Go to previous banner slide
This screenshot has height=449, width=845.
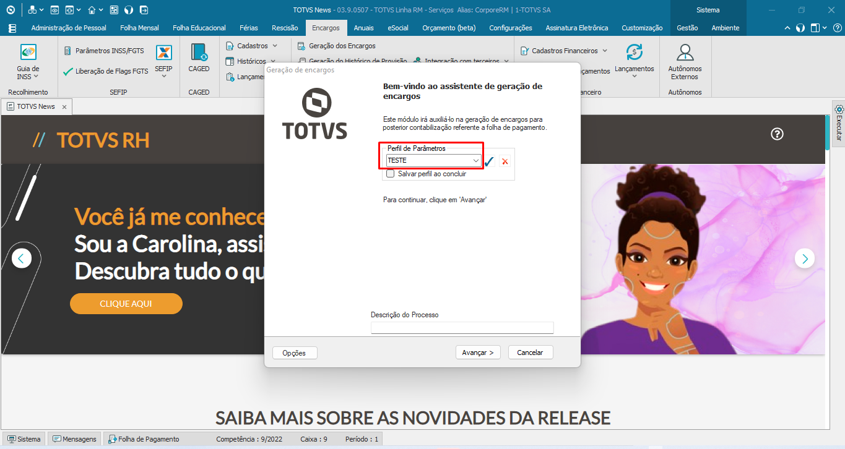pyautogui.click(x=22, y=258)
